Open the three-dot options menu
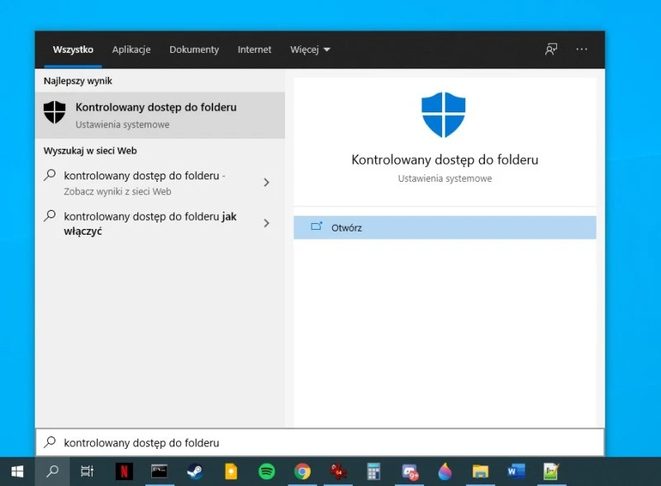This screenshot has width=661, height=486. pyautogui.click(x=582, y=50)
